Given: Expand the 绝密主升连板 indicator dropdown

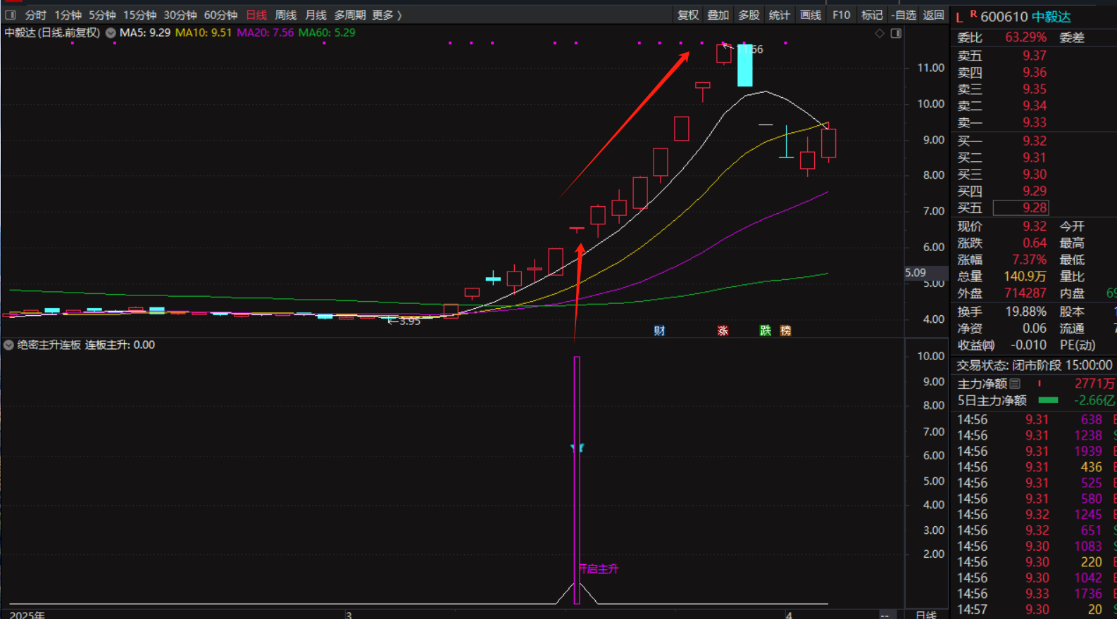Looking at the screenshot, I should click(8, 345).
